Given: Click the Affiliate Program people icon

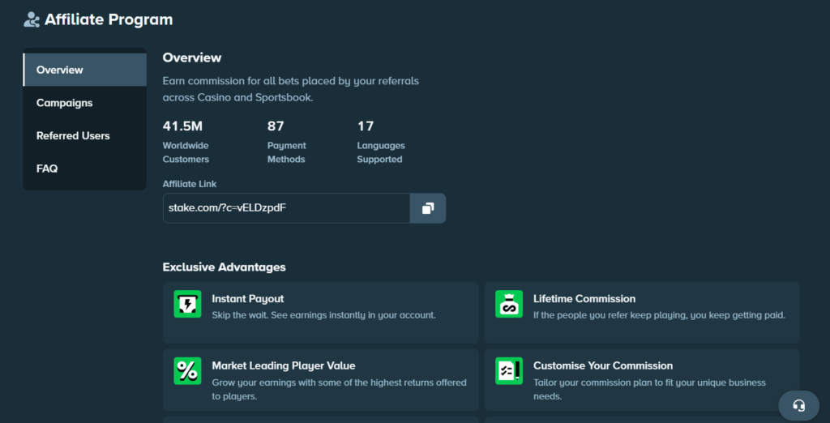Looking at the screenshot, I should point(32,20).
